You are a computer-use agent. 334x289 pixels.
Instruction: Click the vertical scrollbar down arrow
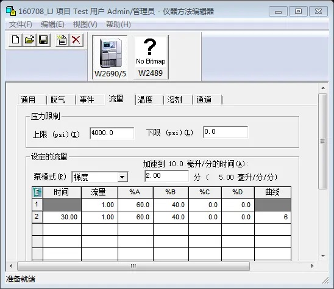click(x=323, y=255)
